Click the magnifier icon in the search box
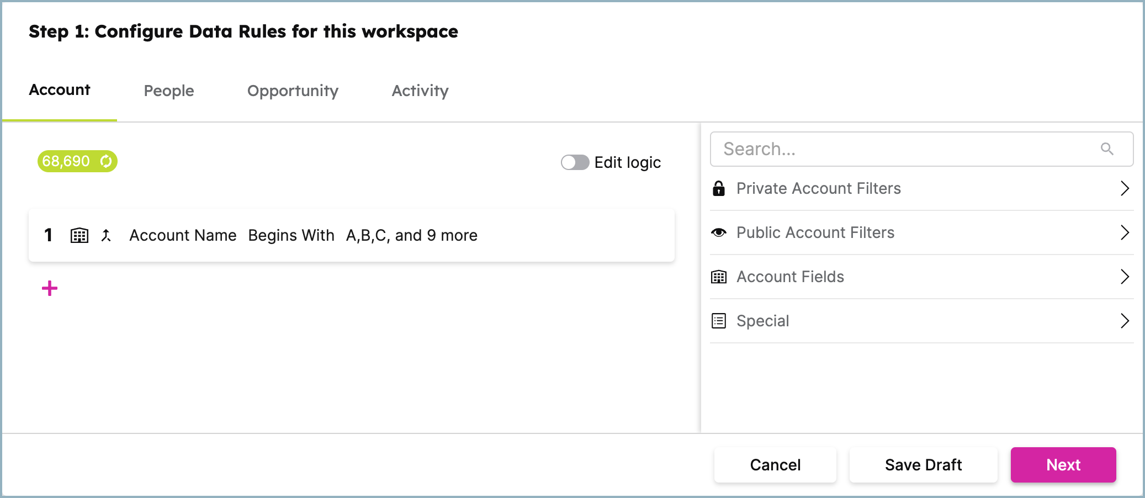The width and height of the screenshot is (1145, 498). click(x=1108, y=149)
